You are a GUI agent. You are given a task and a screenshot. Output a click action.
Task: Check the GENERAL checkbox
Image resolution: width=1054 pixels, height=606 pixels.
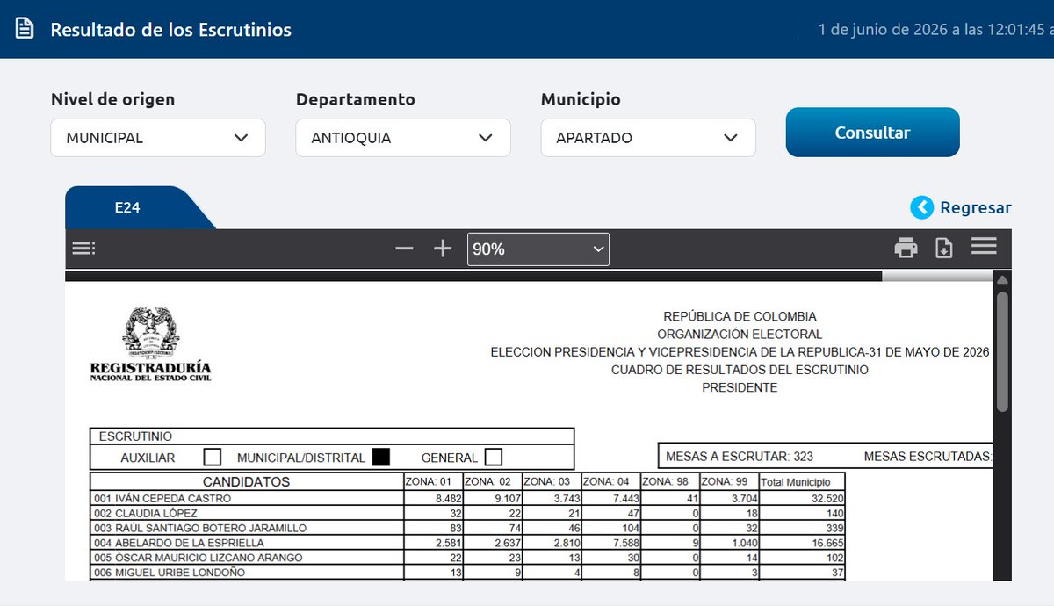coord(494,457)
